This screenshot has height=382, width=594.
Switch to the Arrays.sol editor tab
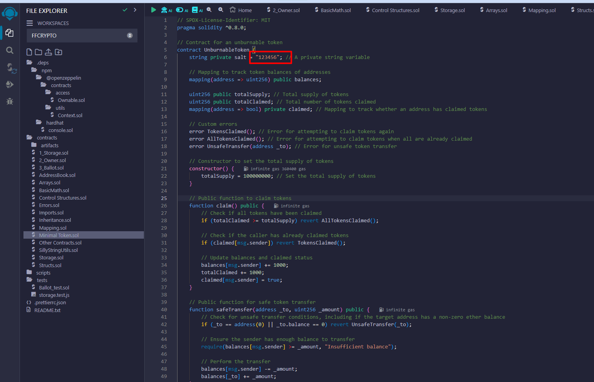[494, 10]
